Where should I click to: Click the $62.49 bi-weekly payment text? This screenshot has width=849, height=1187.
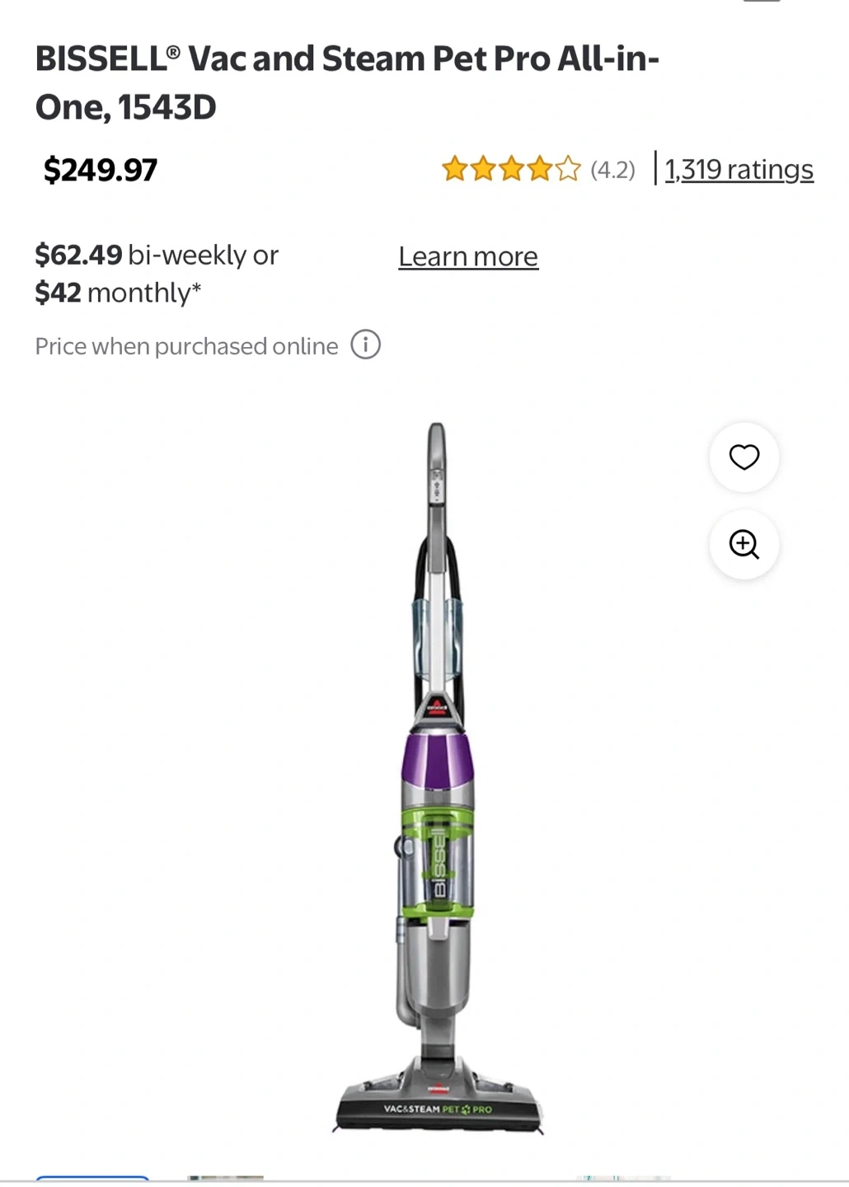click(x=157, y=255)
